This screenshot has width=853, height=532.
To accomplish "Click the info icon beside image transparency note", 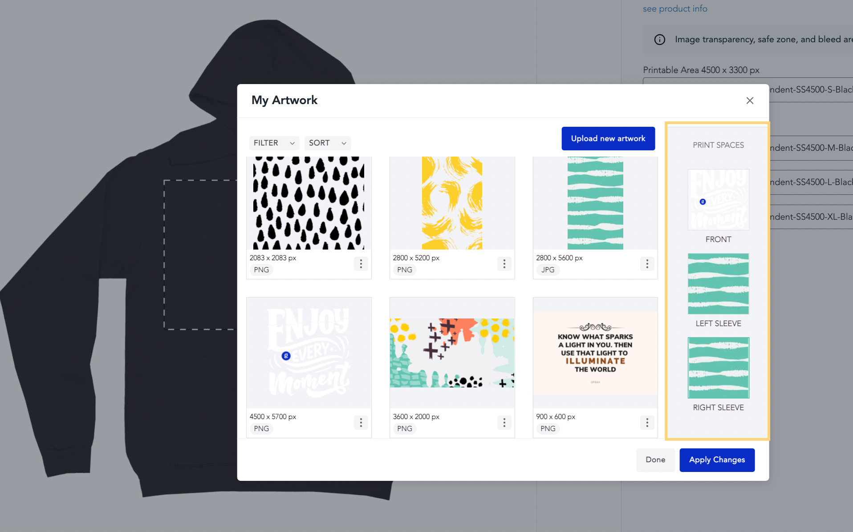I will (659, 40).
